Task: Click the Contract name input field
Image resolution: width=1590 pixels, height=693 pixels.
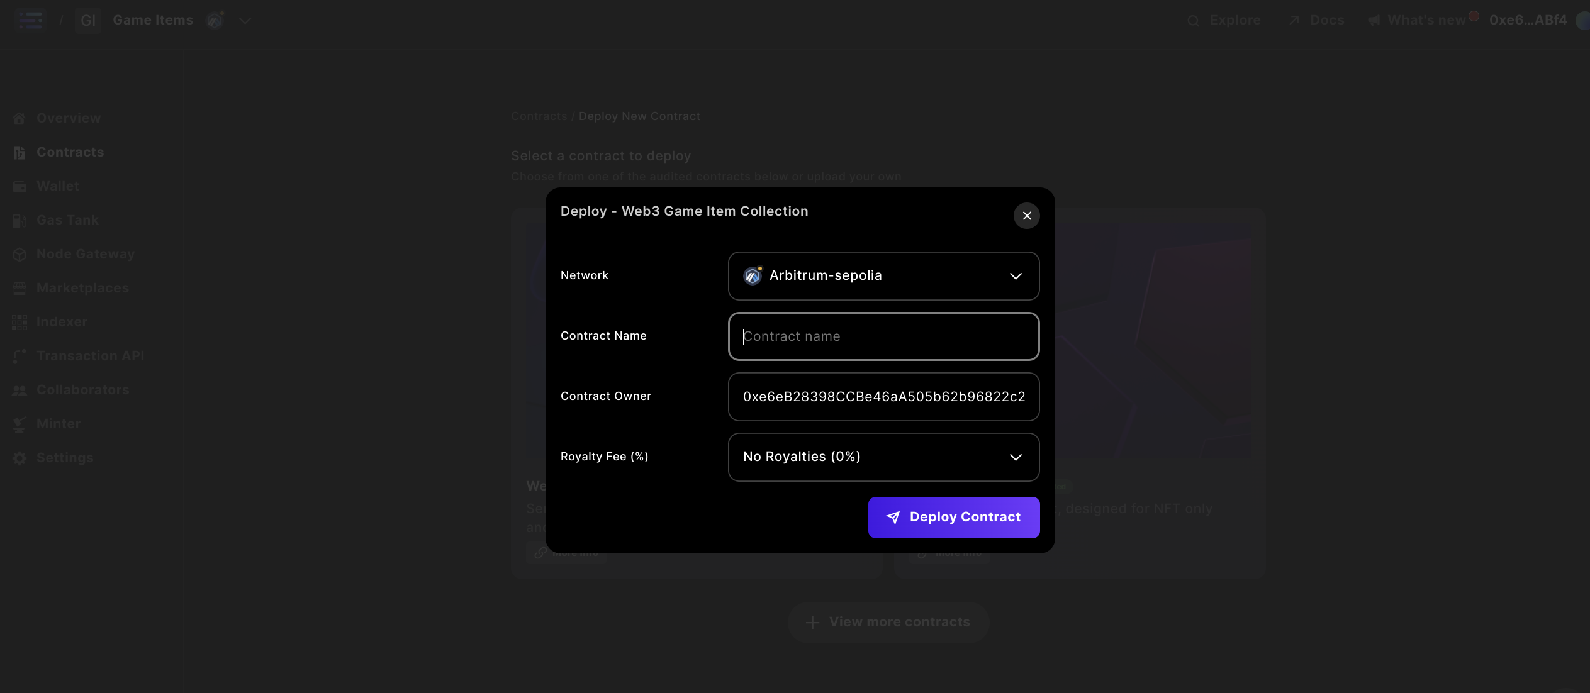Action: (x=883, y=336)
